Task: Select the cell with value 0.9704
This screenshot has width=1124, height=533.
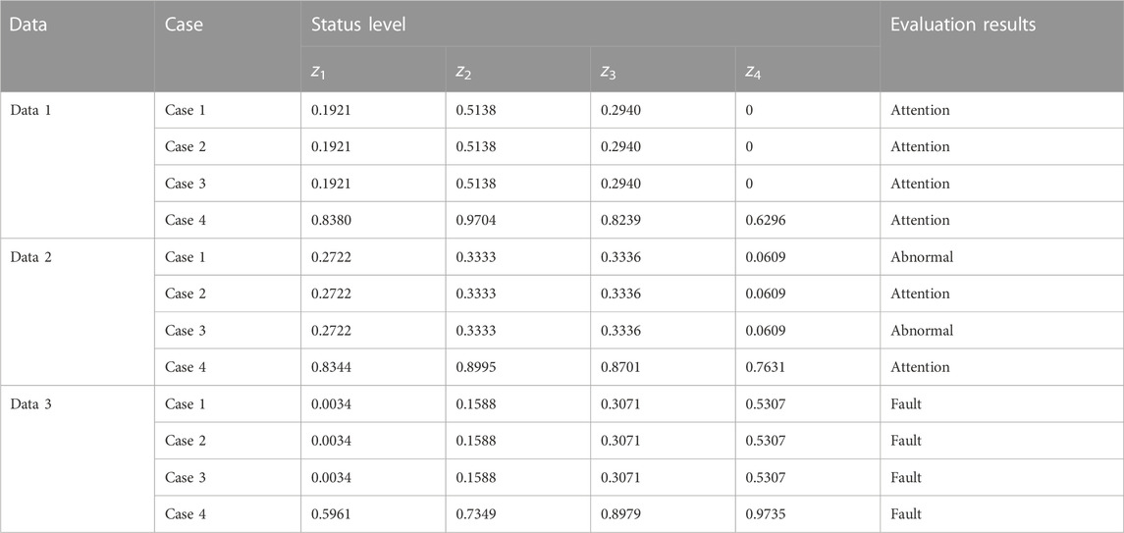Action: 517,220
